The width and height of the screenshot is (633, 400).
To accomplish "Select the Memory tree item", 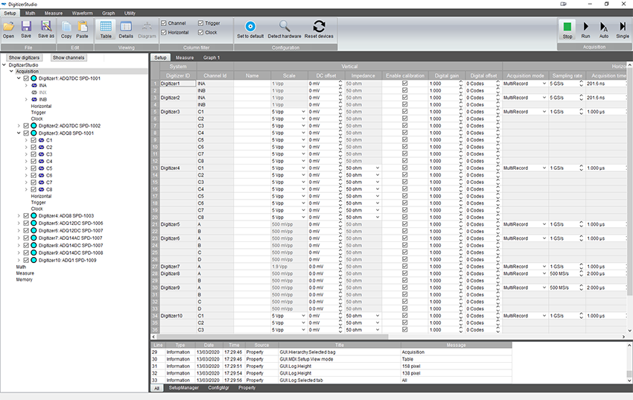I will point(25,280).
